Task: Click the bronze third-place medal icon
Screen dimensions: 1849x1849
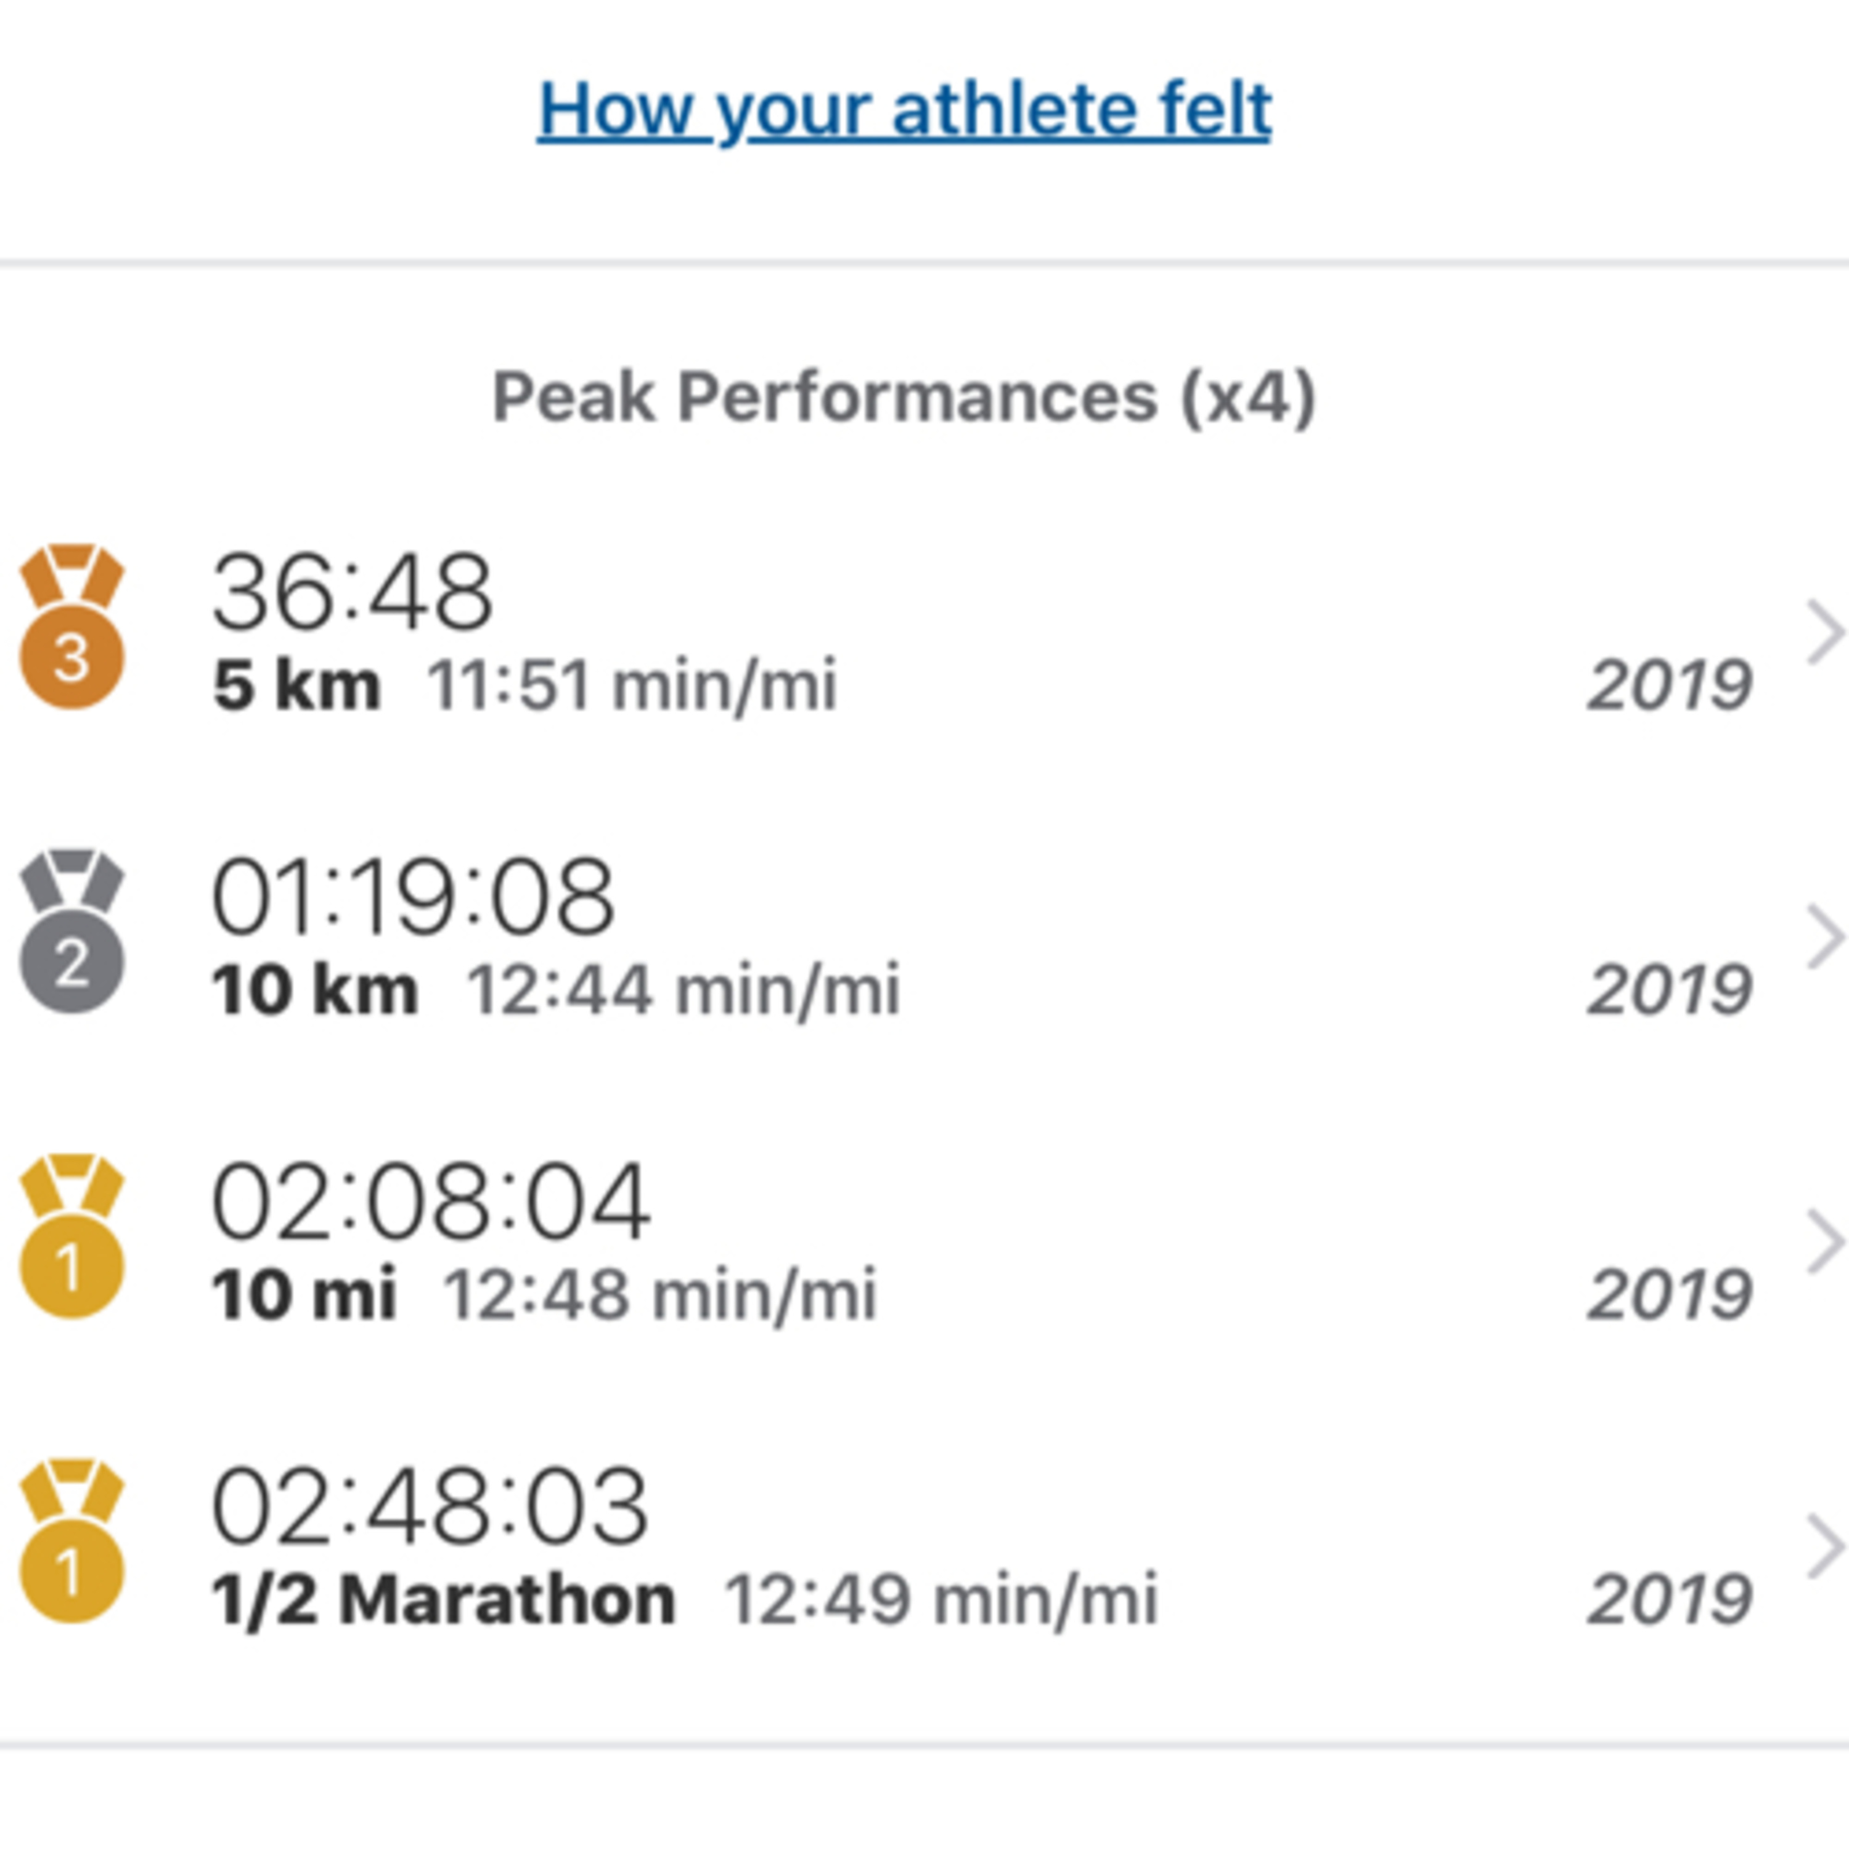Action: coord(71,628)
